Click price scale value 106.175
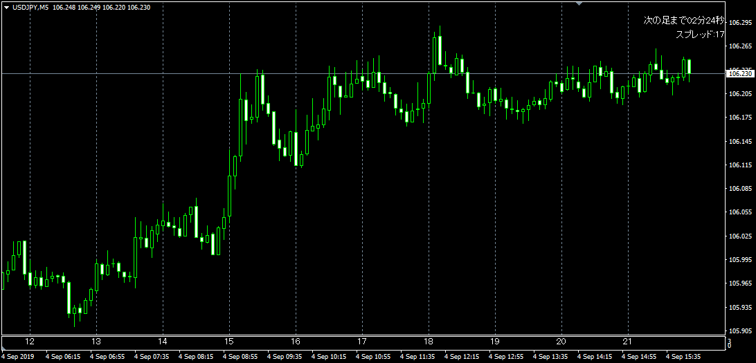 point(741,118)
